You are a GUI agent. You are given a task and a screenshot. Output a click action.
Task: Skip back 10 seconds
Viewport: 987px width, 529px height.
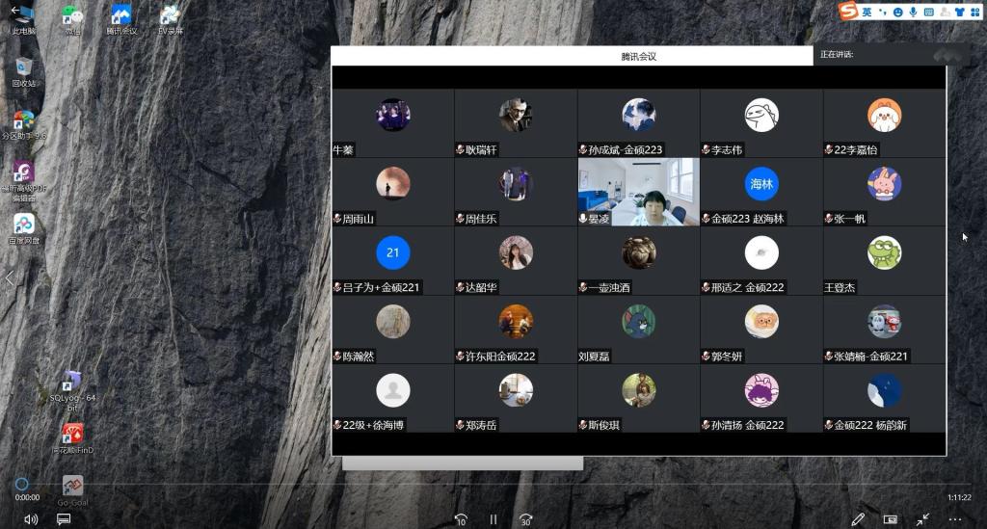(461, 519)
